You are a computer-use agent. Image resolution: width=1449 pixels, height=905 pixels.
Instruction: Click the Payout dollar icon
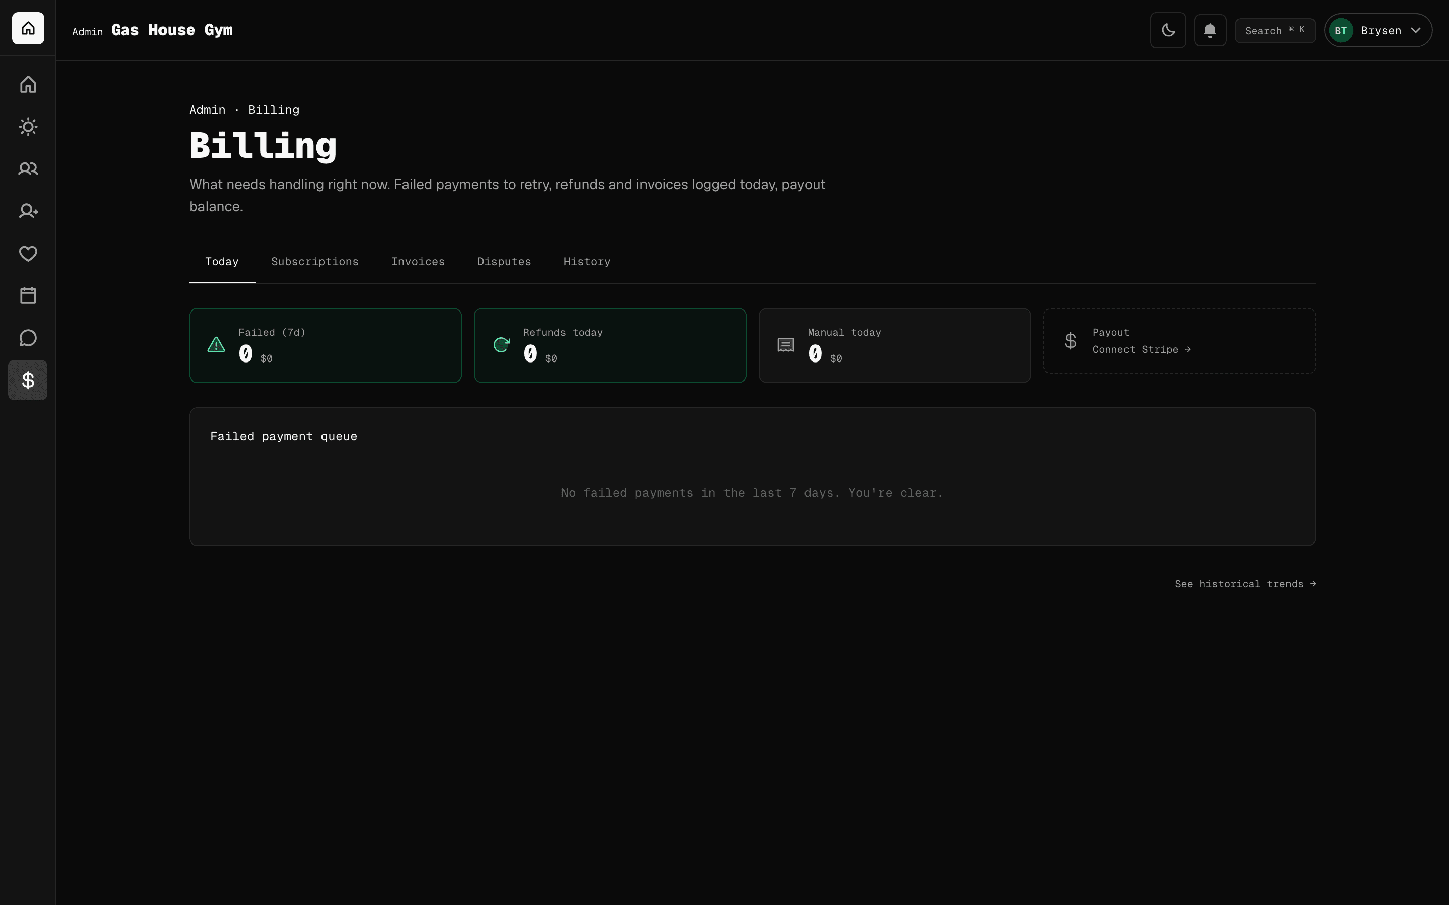1071,341
